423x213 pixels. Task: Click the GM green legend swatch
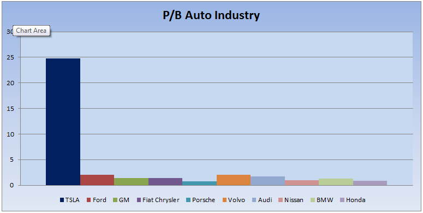(115, 200)
